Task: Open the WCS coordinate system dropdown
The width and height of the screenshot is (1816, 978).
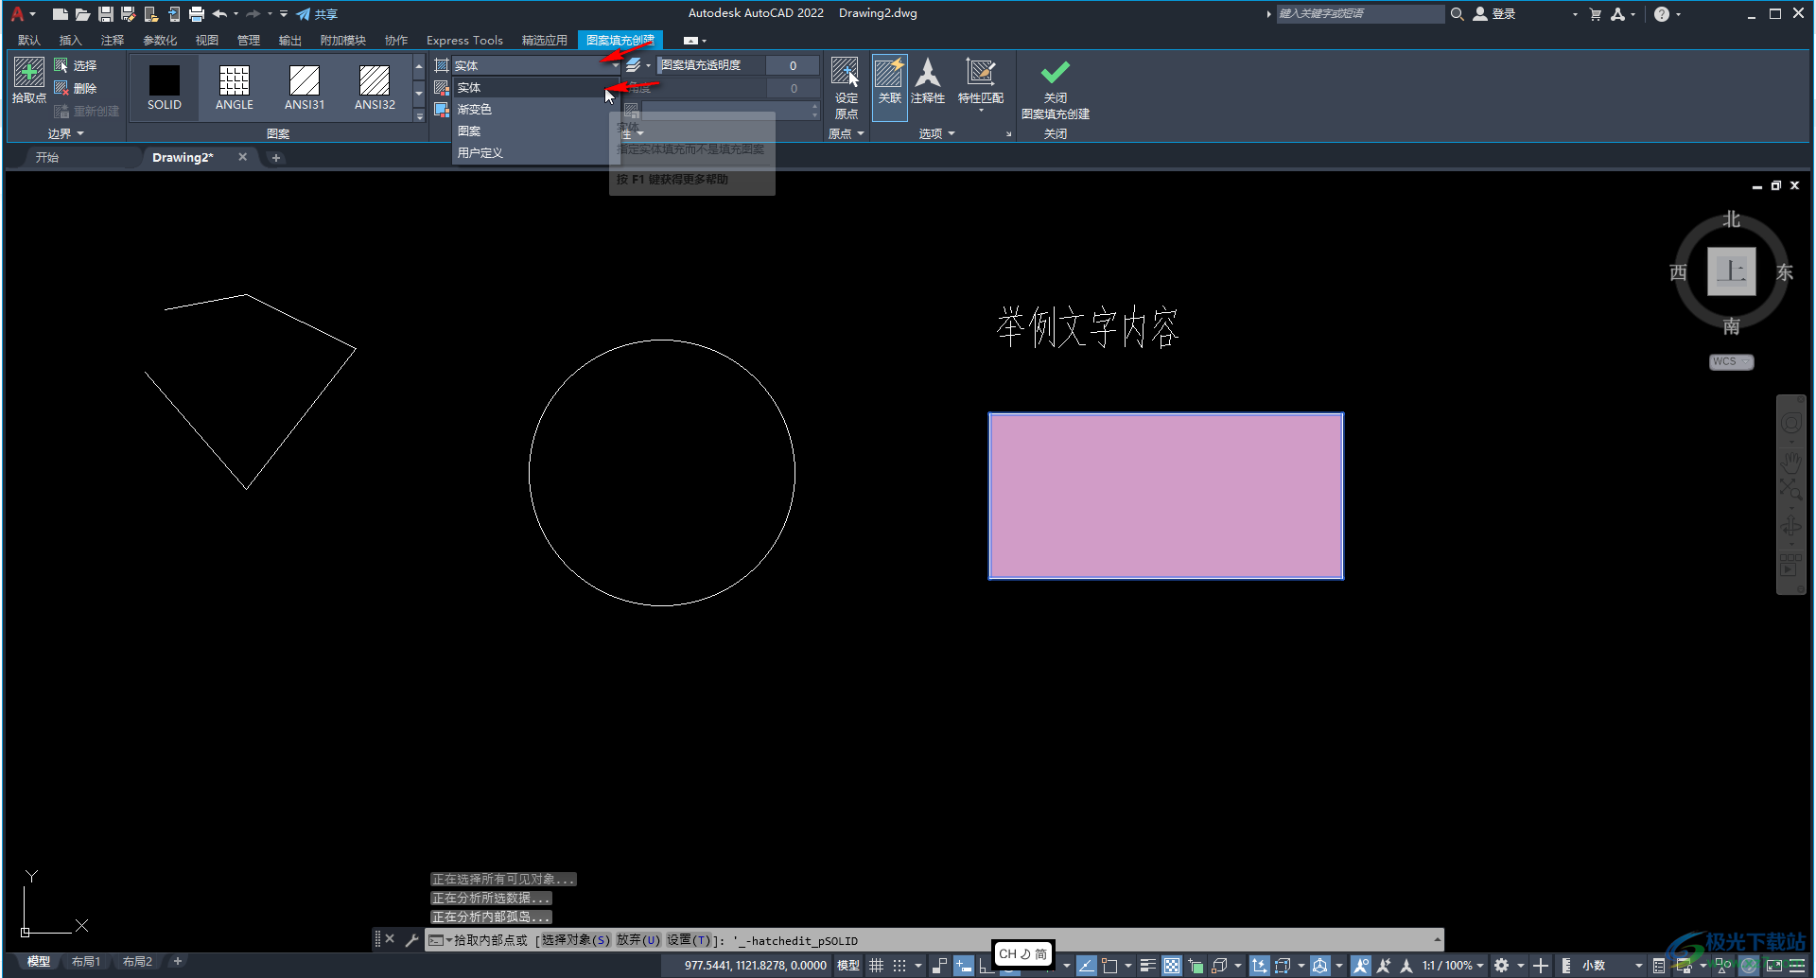Action: coord(1731,361)
